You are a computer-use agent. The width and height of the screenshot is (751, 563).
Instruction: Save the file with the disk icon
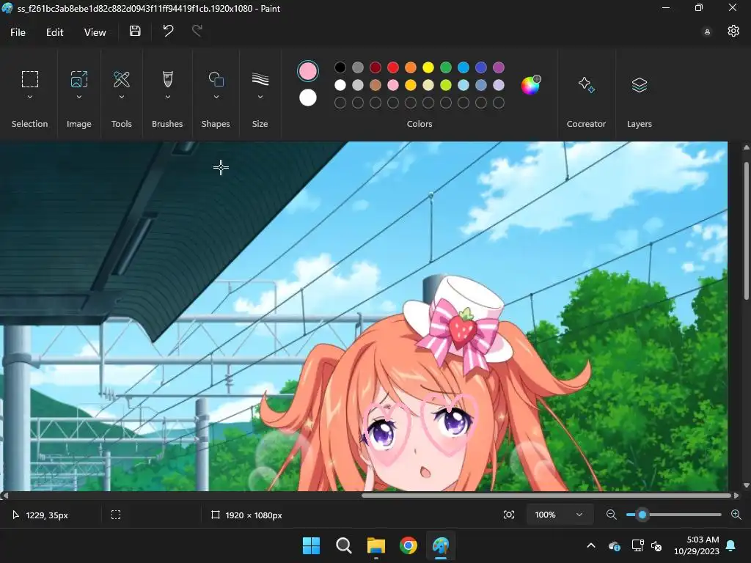tap(135, 31)
